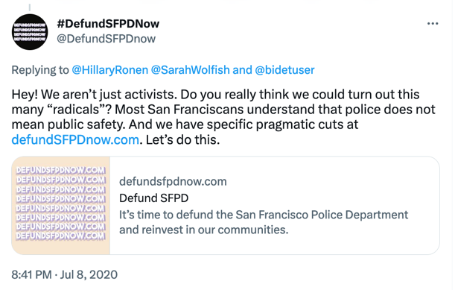This screenshot has height=290, width=455.
Task: Click the link card thumbnail image
Action: coord(60,206)
